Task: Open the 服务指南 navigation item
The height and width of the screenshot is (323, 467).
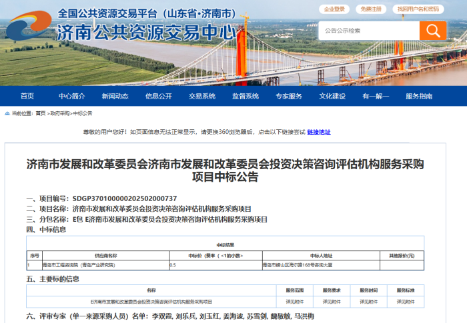Action: pyautogui.click(x=419, y=96)
